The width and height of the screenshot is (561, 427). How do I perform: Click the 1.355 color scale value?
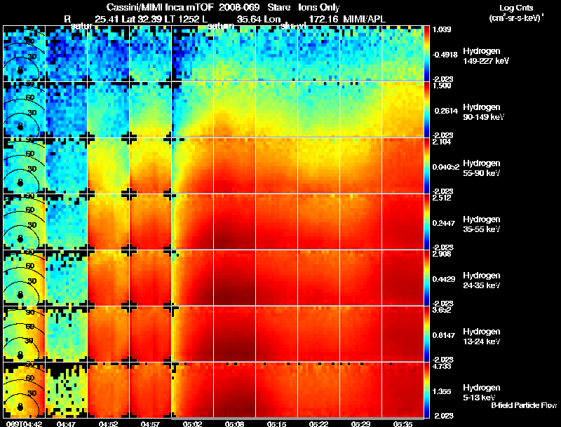point(442,391)
